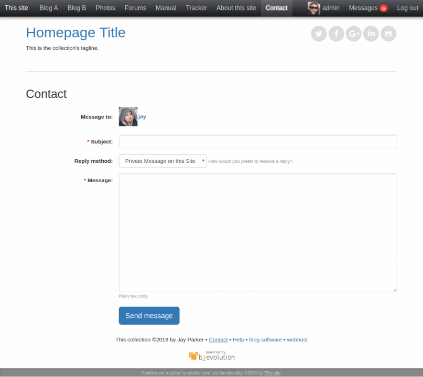Viewport: 423px width, 377px height.
Task: Open the blog software footer link
Action: pos(265,340)
